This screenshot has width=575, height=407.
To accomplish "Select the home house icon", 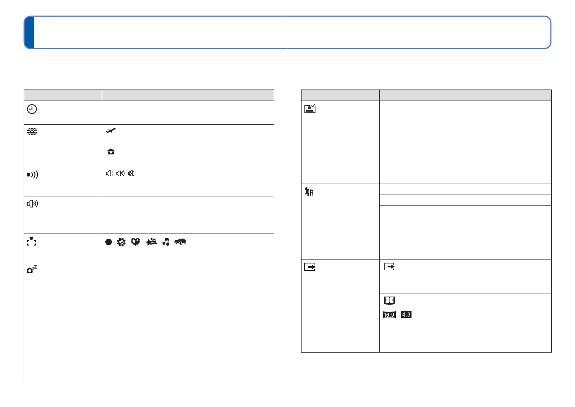I will click(111, 151).
